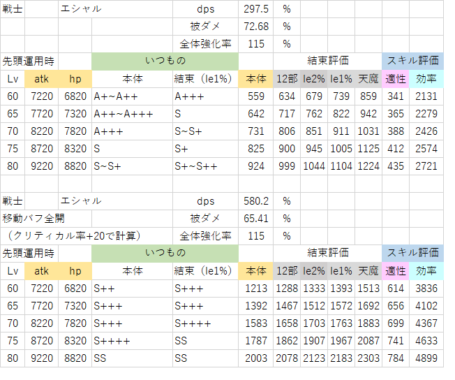Click the 被ダメ value 65.41
The image size is (455, 380).
(x=255, y=219)
